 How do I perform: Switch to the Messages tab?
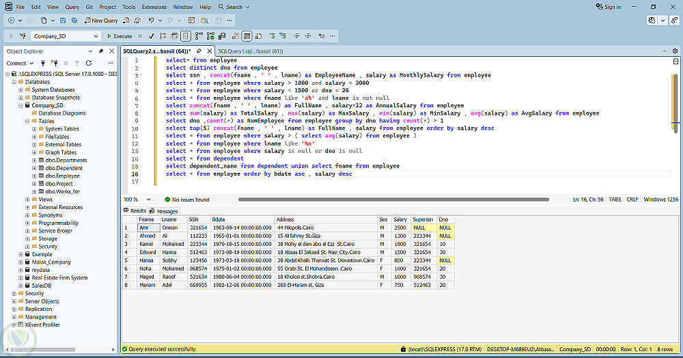tap(163, 211)
